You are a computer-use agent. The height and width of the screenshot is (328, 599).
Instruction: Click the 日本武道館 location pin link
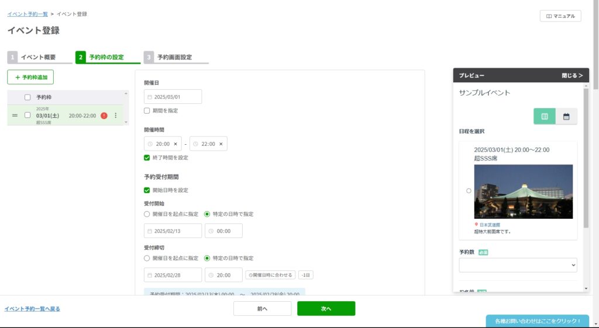[489, 225]
